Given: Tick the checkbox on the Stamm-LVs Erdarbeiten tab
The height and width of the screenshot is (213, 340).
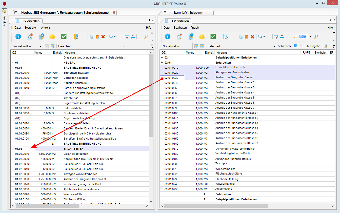Looking at the screenshot, I should tap(165, 12).
